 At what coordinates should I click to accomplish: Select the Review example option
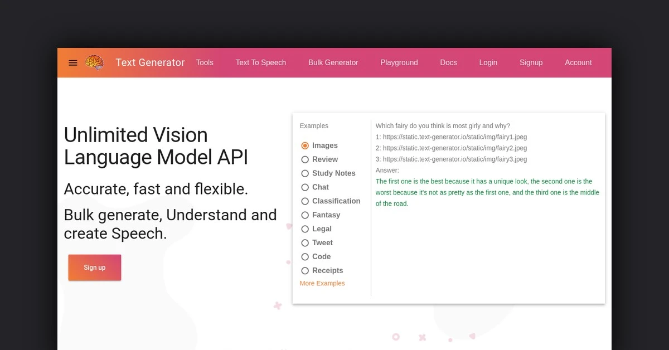pyautogui.click(x=305, y=159)
